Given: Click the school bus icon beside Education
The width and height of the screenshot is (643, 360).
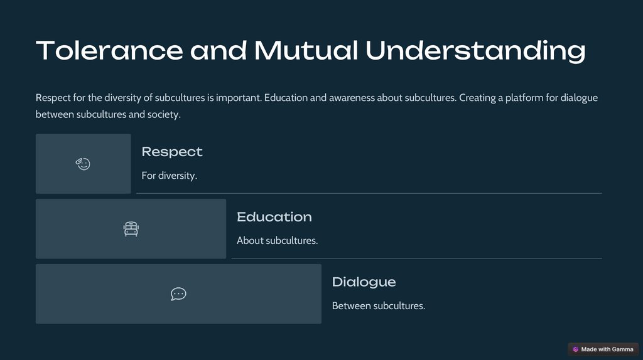Looking at the screenshot, I should pos(131,230).
